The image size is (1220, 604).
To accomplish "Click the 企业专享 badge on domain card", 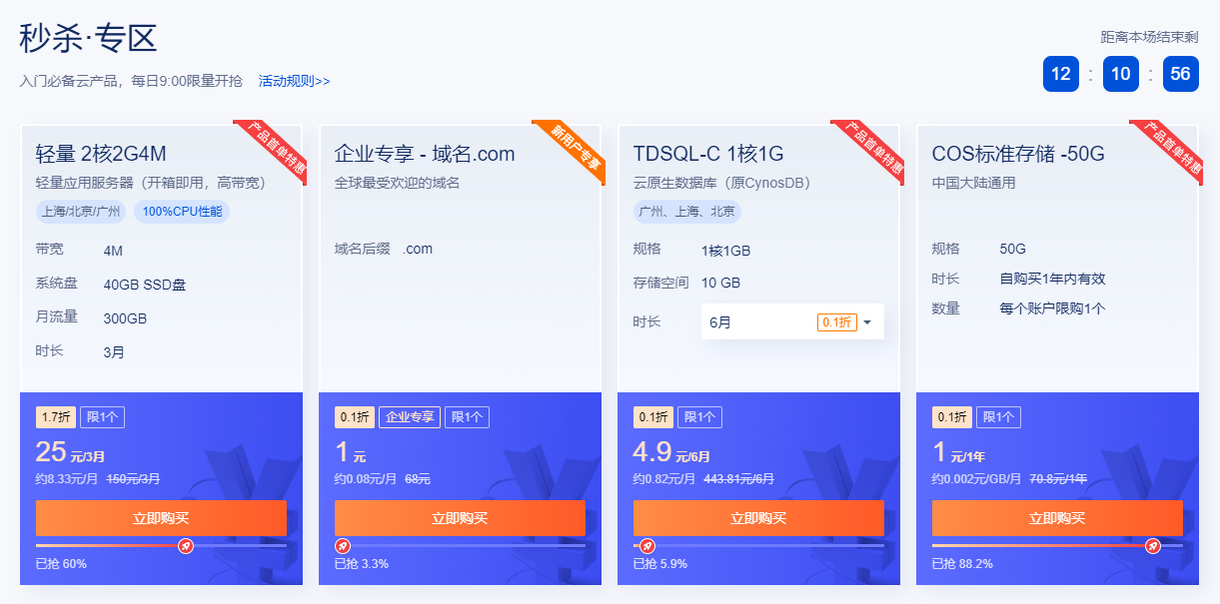I will tap(410, 417).
